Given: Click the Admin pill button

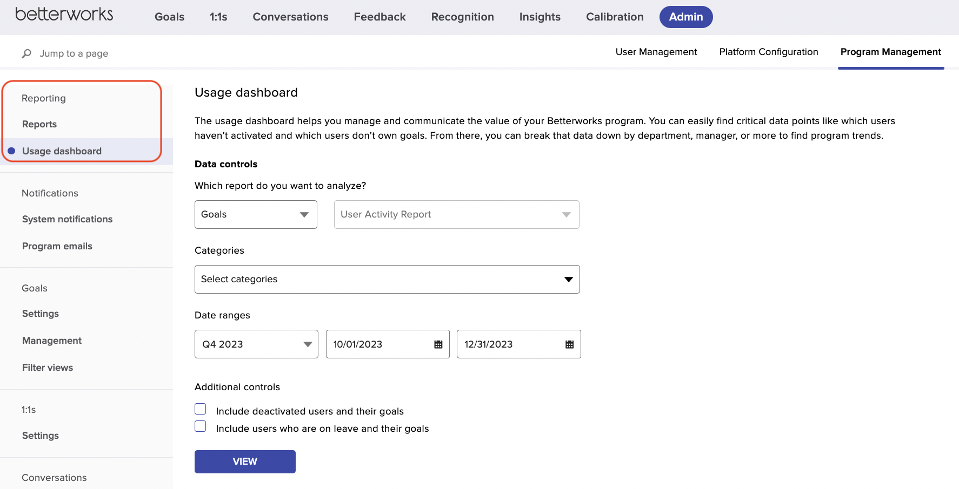Looking at the screenshot, I should click(x=686, y=17).
